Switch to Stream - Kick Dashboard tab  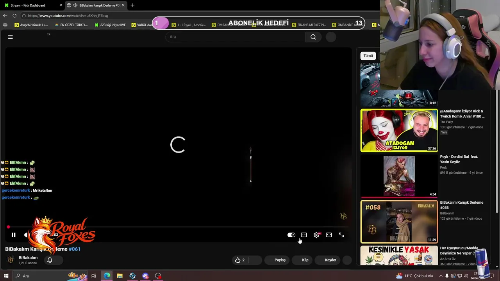[31, 5]
